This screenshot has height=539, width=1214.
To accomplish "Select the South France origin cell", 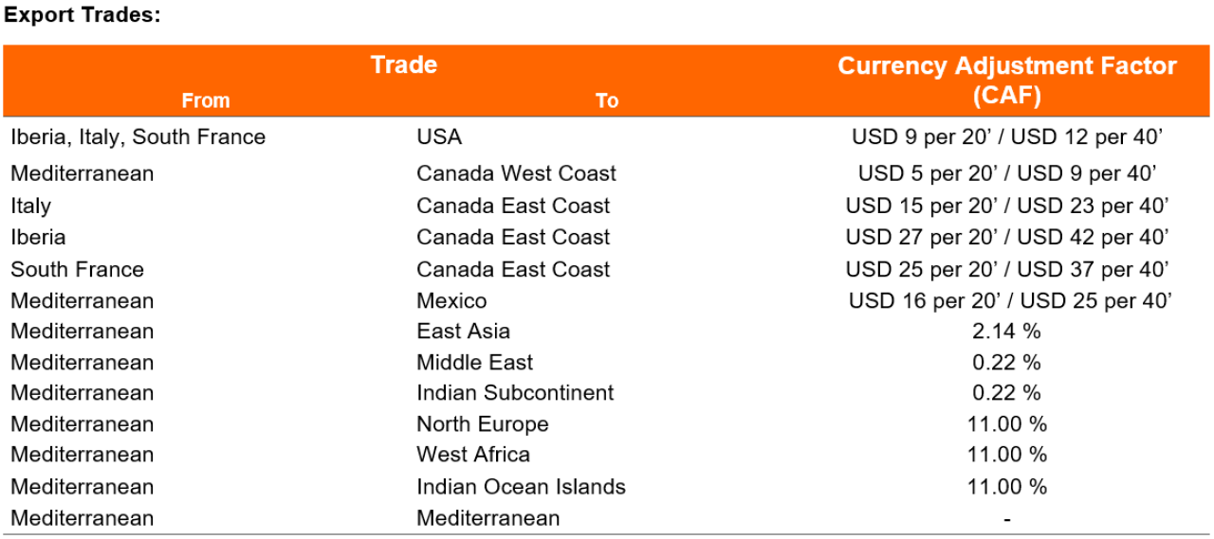I will click(78, 269).
